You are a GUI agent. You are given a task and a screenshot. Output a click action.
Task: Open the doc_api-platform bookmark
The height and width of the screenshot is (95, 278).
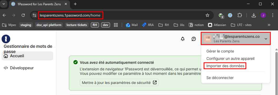pos(49,25)
